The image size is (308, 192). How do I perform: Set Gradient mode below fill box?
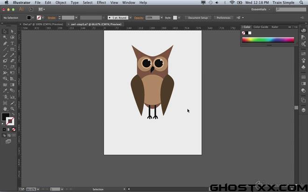point(9,130)
